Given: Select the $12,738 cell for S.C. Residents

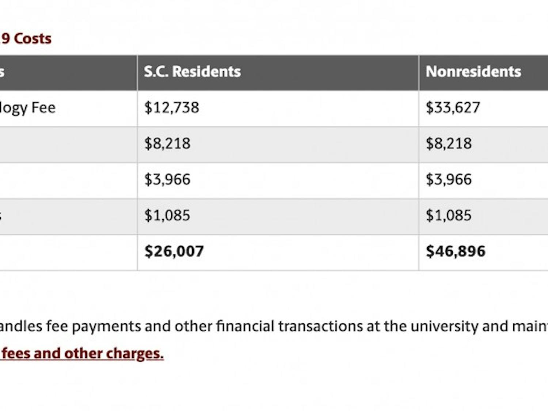Looking at the screenshot, I should [172, 107].
